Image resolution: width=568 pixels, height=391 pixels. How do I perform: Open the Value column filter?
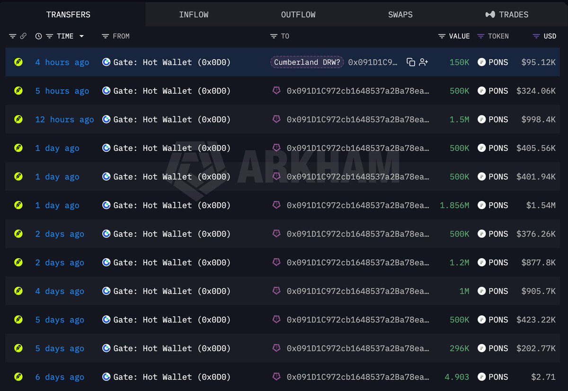442,36
